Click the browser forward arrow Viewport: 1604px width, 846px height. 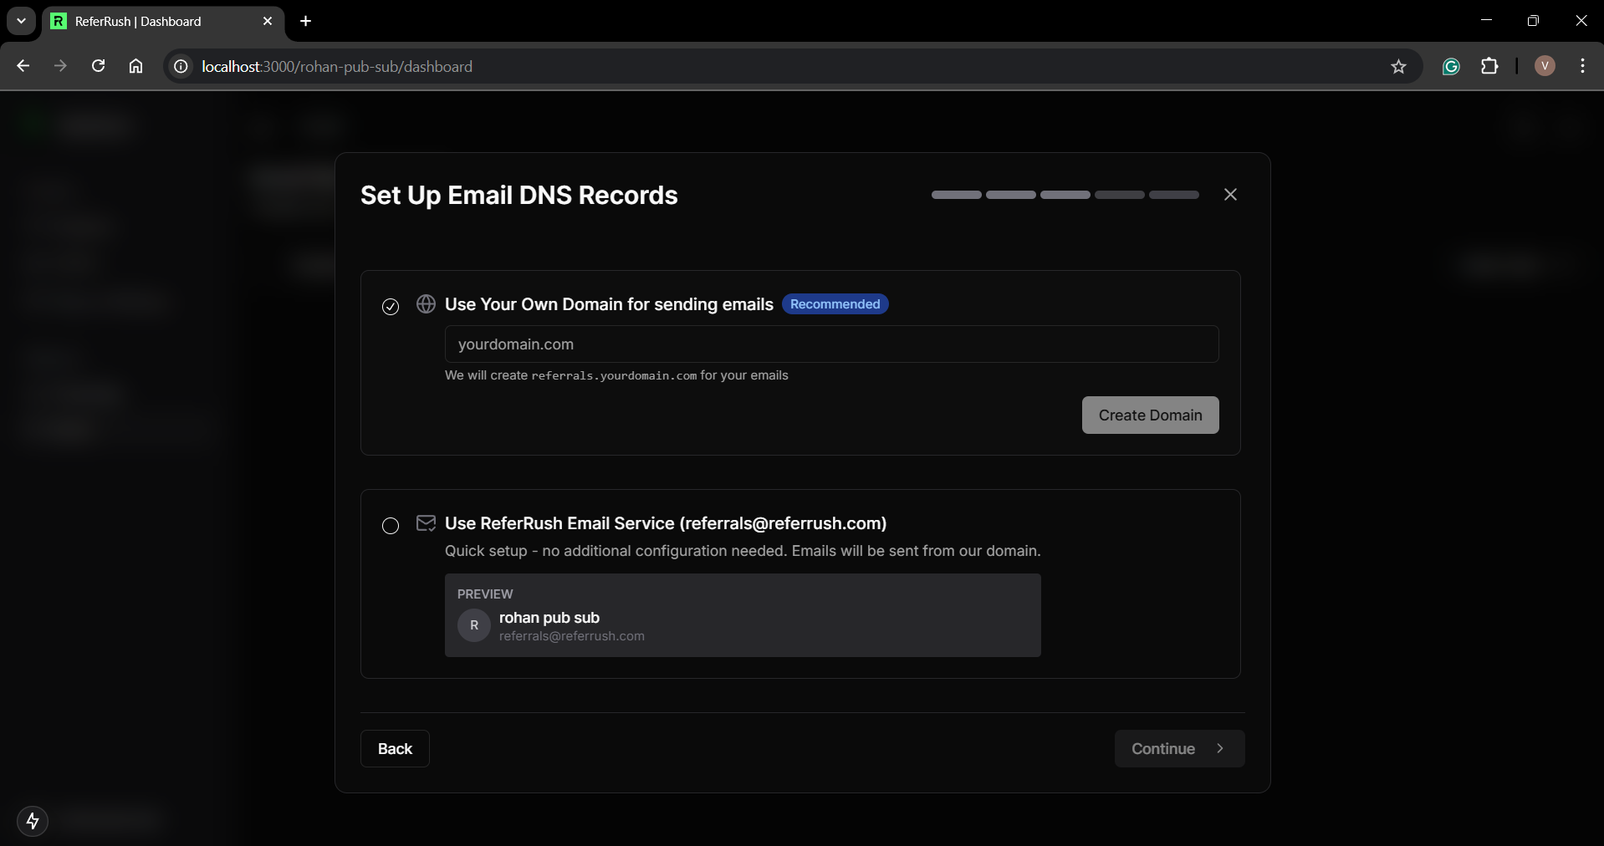[x=60, y=66]
